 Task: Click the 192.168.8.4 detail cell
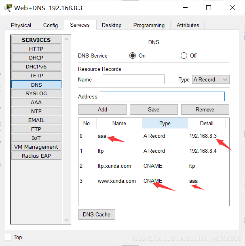[x=203, y=151]
